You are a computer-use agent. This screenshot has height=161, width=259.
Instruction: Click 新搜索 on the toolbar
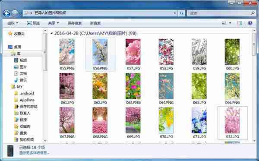click(x=95, y=23)
